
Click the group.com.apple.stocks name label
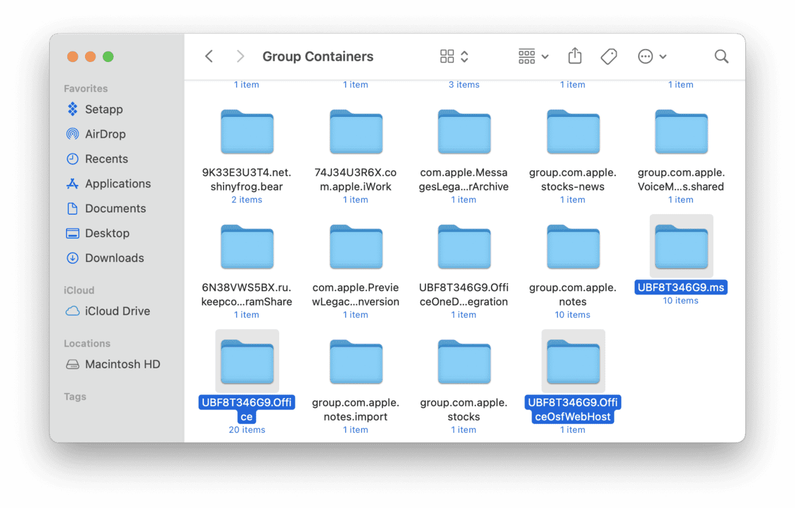coord(464,409)
